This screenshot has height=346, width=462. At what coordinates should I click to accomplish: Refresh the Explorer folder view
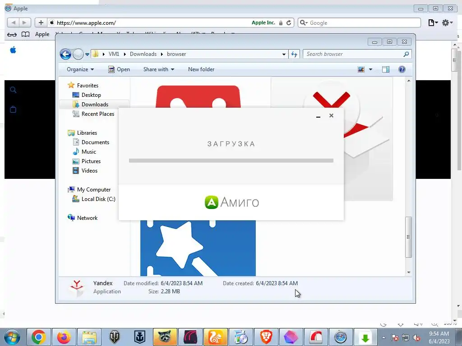click(294, 54)
